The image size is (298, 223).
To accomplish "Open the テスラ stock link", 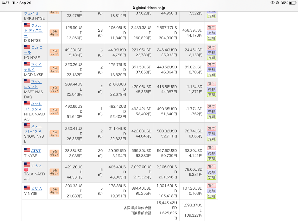I will (36, 165).
